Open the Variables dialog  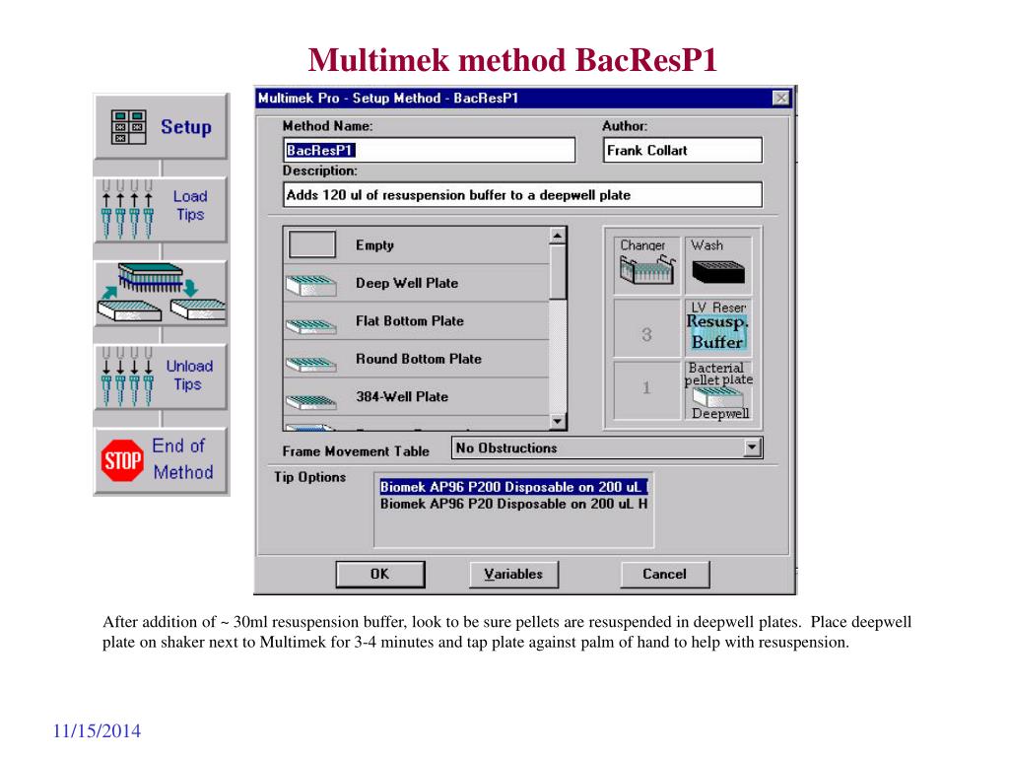coord(513,574)
